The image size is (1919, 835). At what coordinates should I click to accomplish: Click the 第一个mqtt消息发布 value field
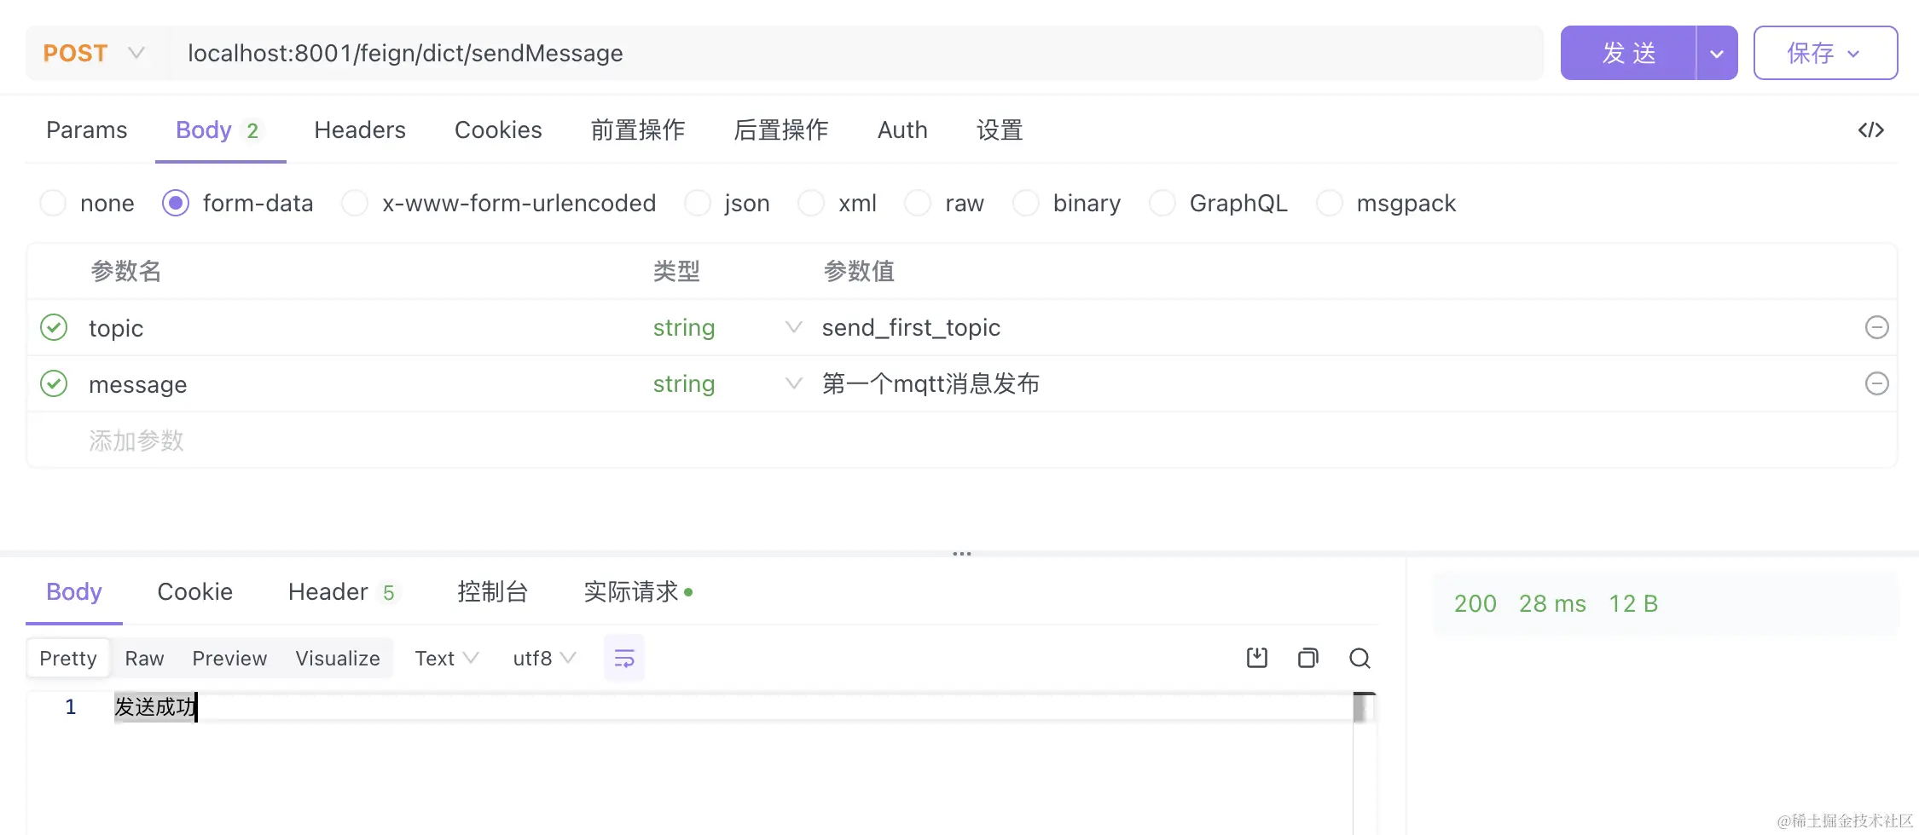pos(931,383)
